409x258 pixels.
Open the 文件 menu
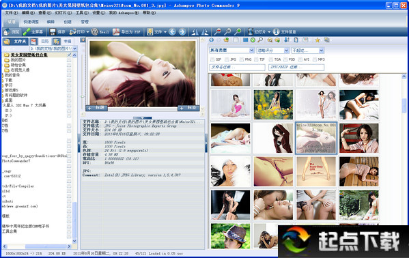point(11,13)
